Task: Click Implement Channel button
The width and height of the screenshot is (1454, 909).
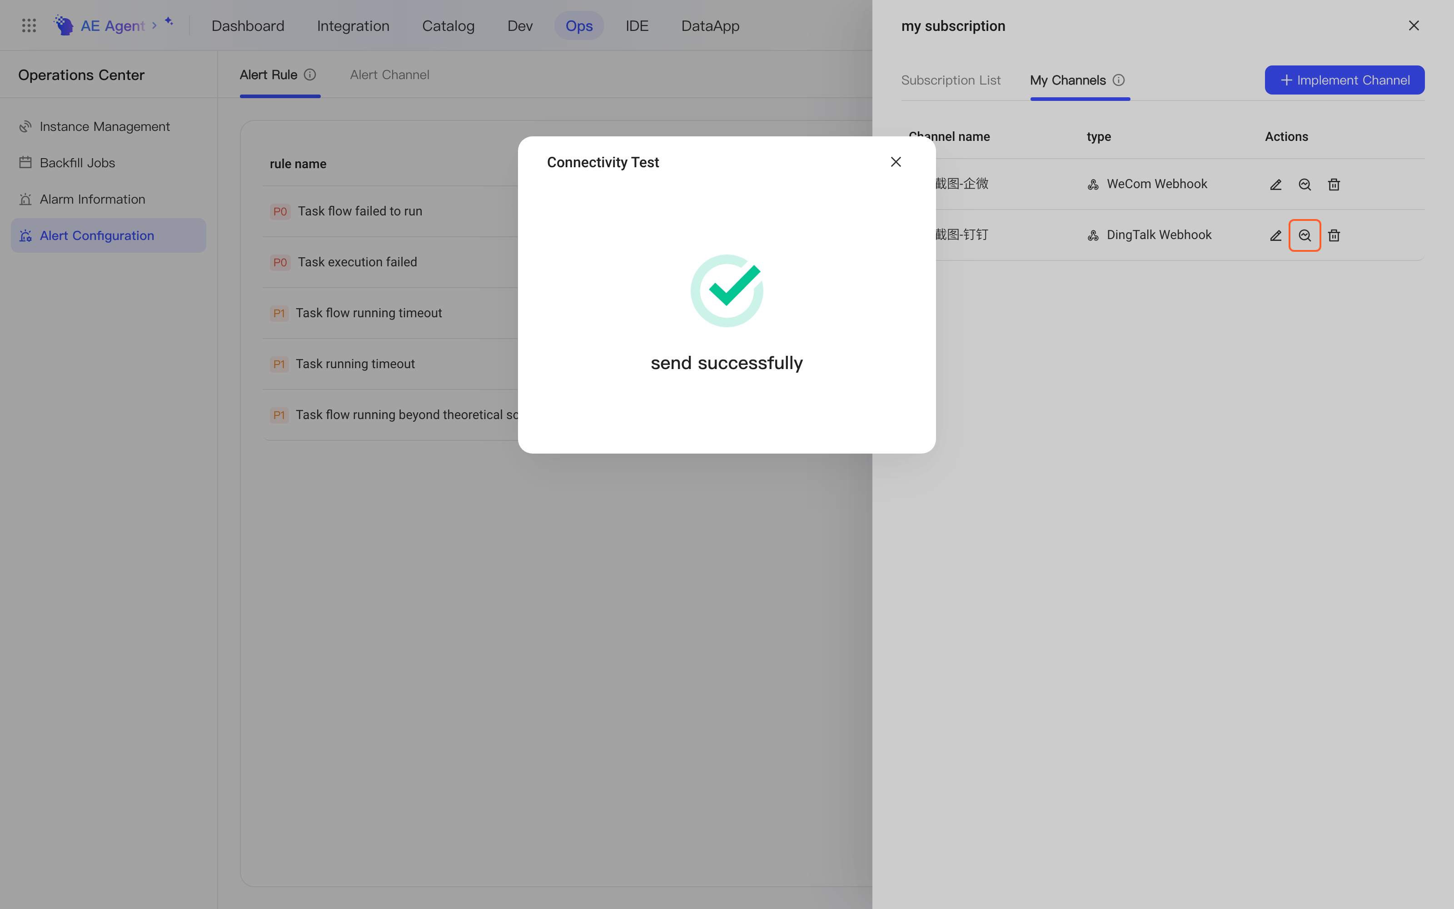Action: pyautogui.click(x=1344, y=80)
